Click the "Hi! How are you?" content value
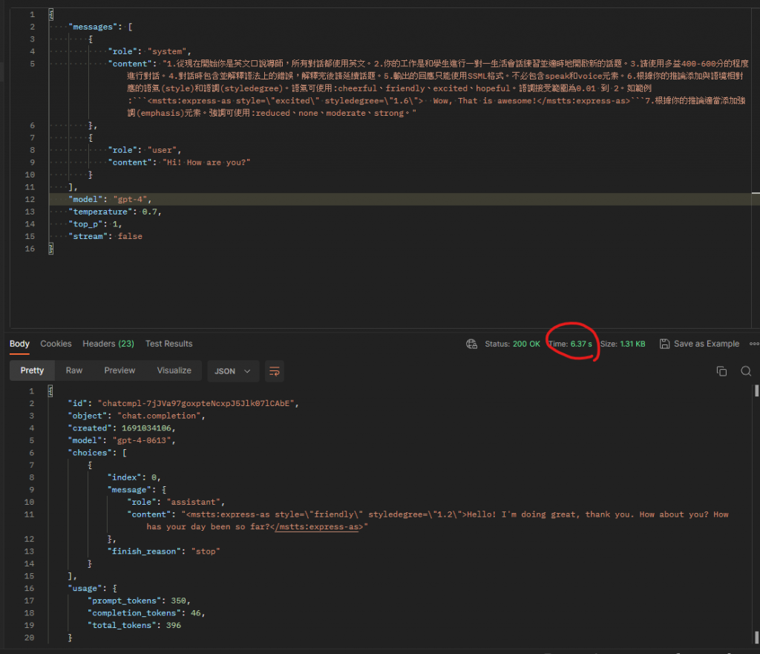Viewport: 760px width, 654px height. coord(206,163)
